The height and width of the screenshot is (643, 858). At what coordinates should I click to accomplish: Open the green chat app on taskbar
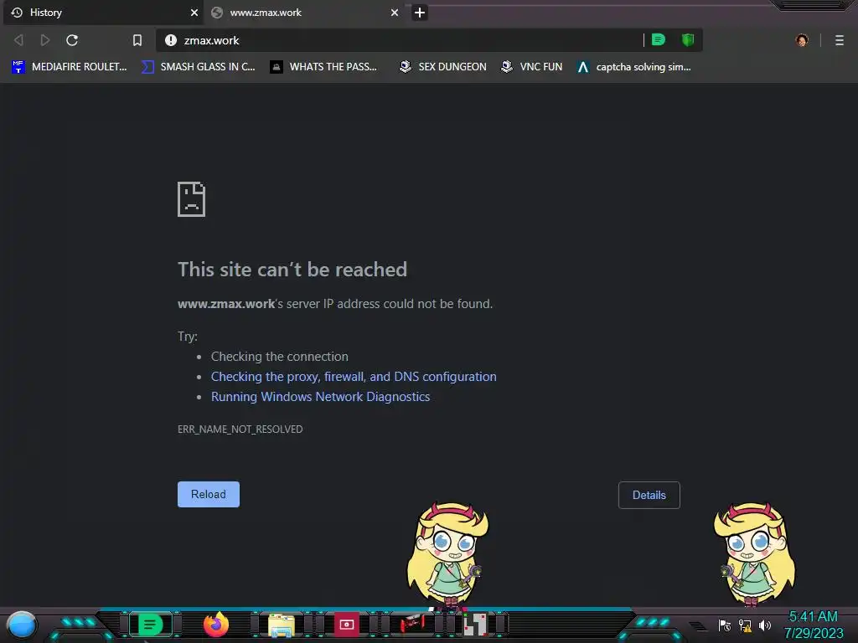pyautogui.click(x=151, y=625)
